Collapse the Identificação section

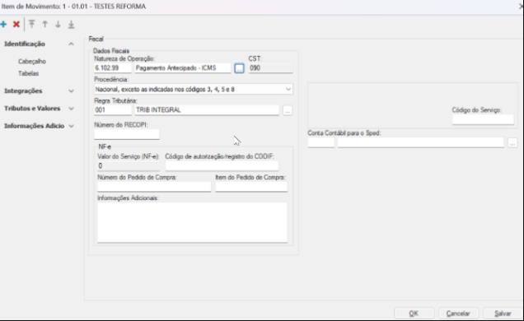pos(71,44)
